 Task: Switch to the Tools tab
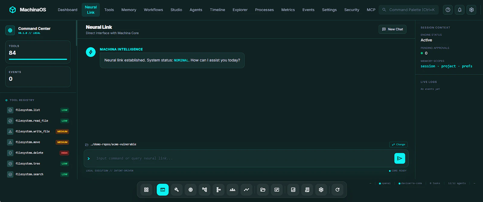click(x=109, y=10)
